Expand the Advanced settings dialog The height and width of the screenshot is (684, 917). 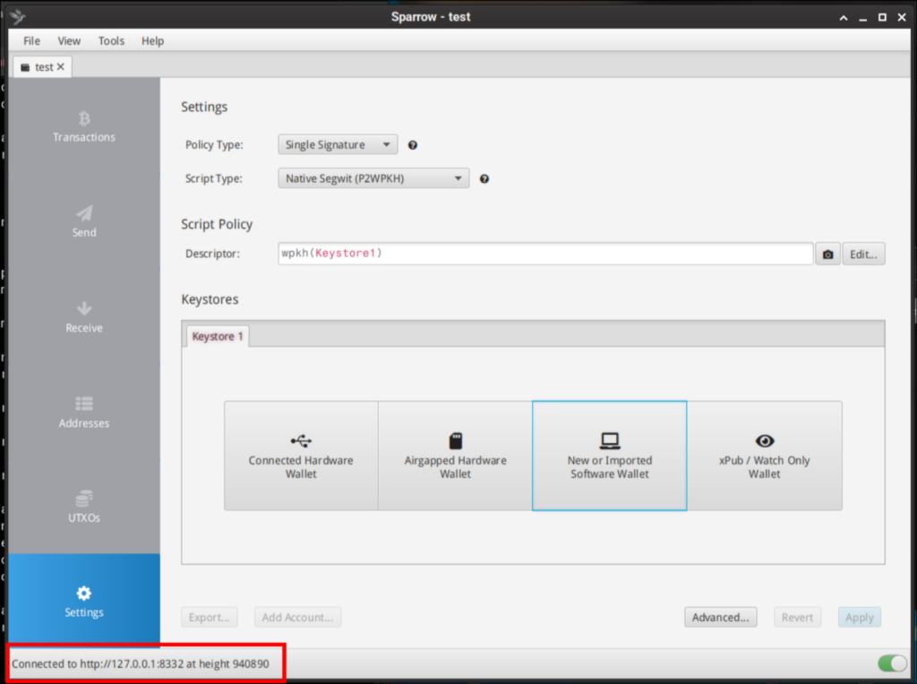point(720,617)
